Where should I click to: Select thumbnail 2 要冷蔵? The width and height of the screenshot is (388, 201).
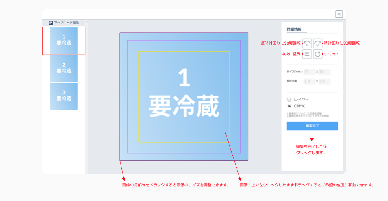[64, 69]
